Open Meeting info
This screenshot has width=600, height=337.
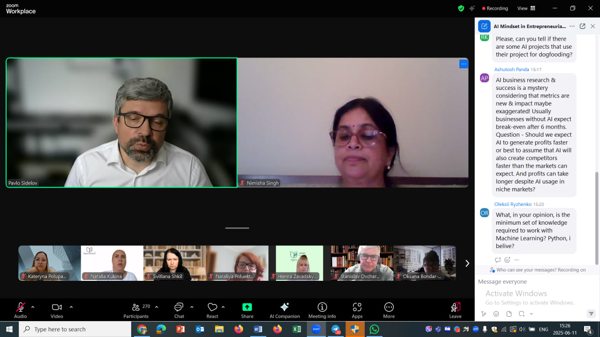pyautogui.click(x=322, y=310)
